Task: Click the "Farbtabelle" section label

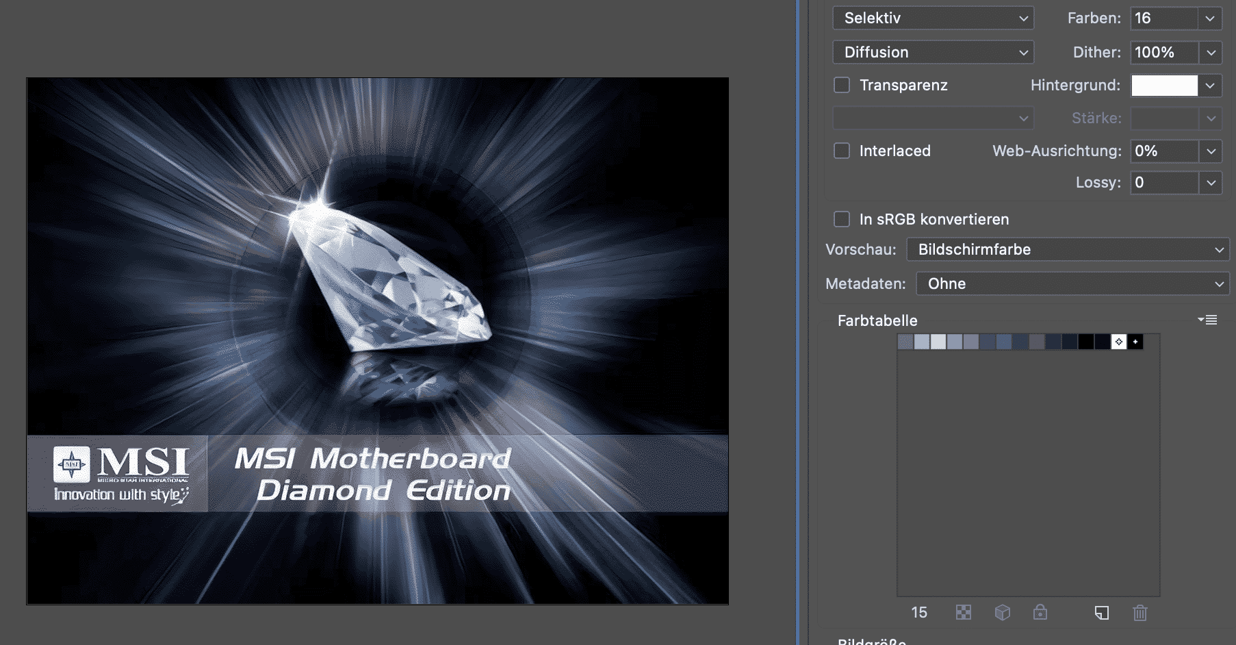Action: (x=877, y=320)
